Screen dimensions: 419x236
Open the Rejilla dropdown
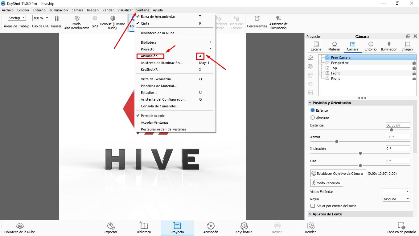pos(396,199)
